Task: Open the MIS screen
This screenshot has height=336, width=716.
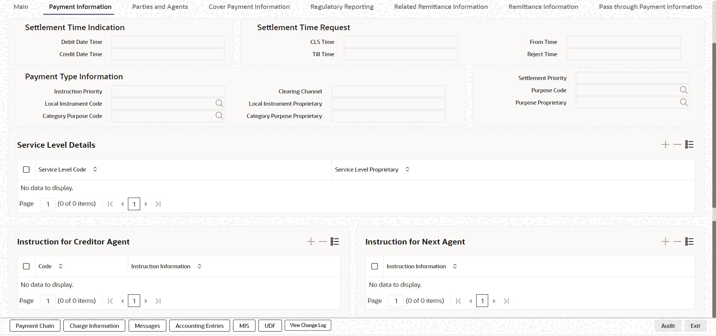Action: coord(244,326)
